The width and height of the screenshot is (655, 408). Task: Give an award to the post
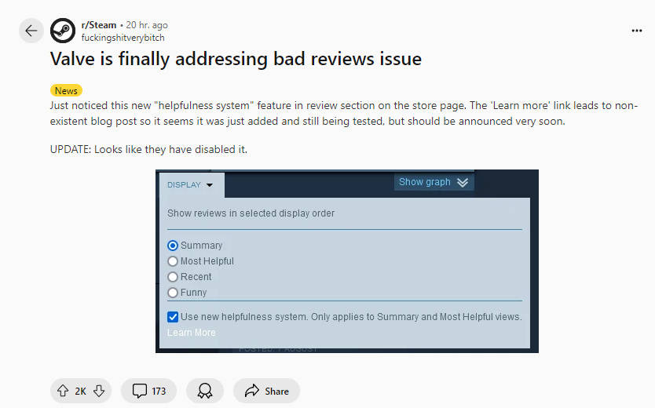pos(205,391)
